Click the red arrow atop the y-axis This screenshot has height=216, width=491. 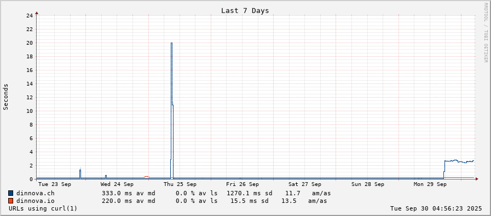[37, 13]
